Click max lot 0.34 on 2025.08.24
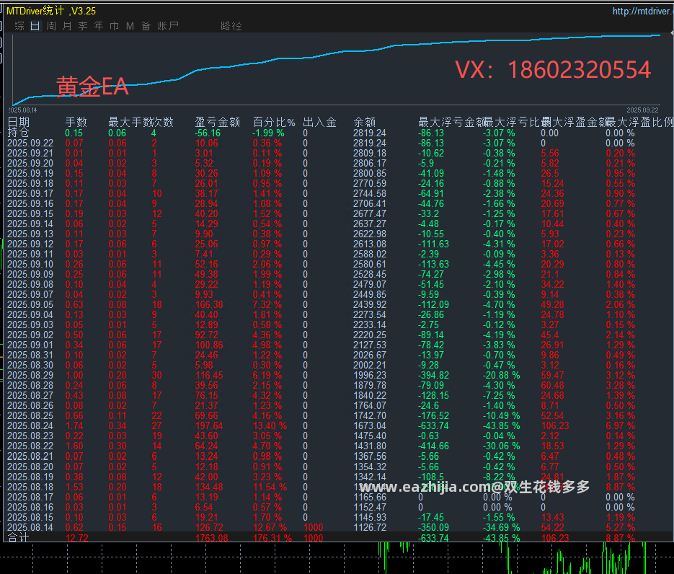The width and height of the screenshot is (674, 574). point(117,426)
